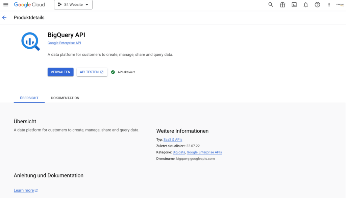The width and height of the screenshot is (346, 198).
Task: Switch to the DOKUMENTATION tab
Action: pos(65,98)
